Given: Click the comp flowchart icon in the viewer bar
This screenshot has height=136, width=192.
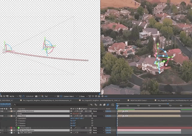Looking at the screenshot, I should coord(99,96).
